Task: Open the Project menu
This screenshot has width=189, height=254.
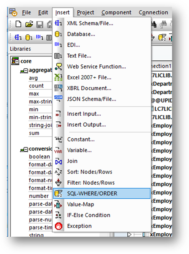Action: click(x=85, y=13)
